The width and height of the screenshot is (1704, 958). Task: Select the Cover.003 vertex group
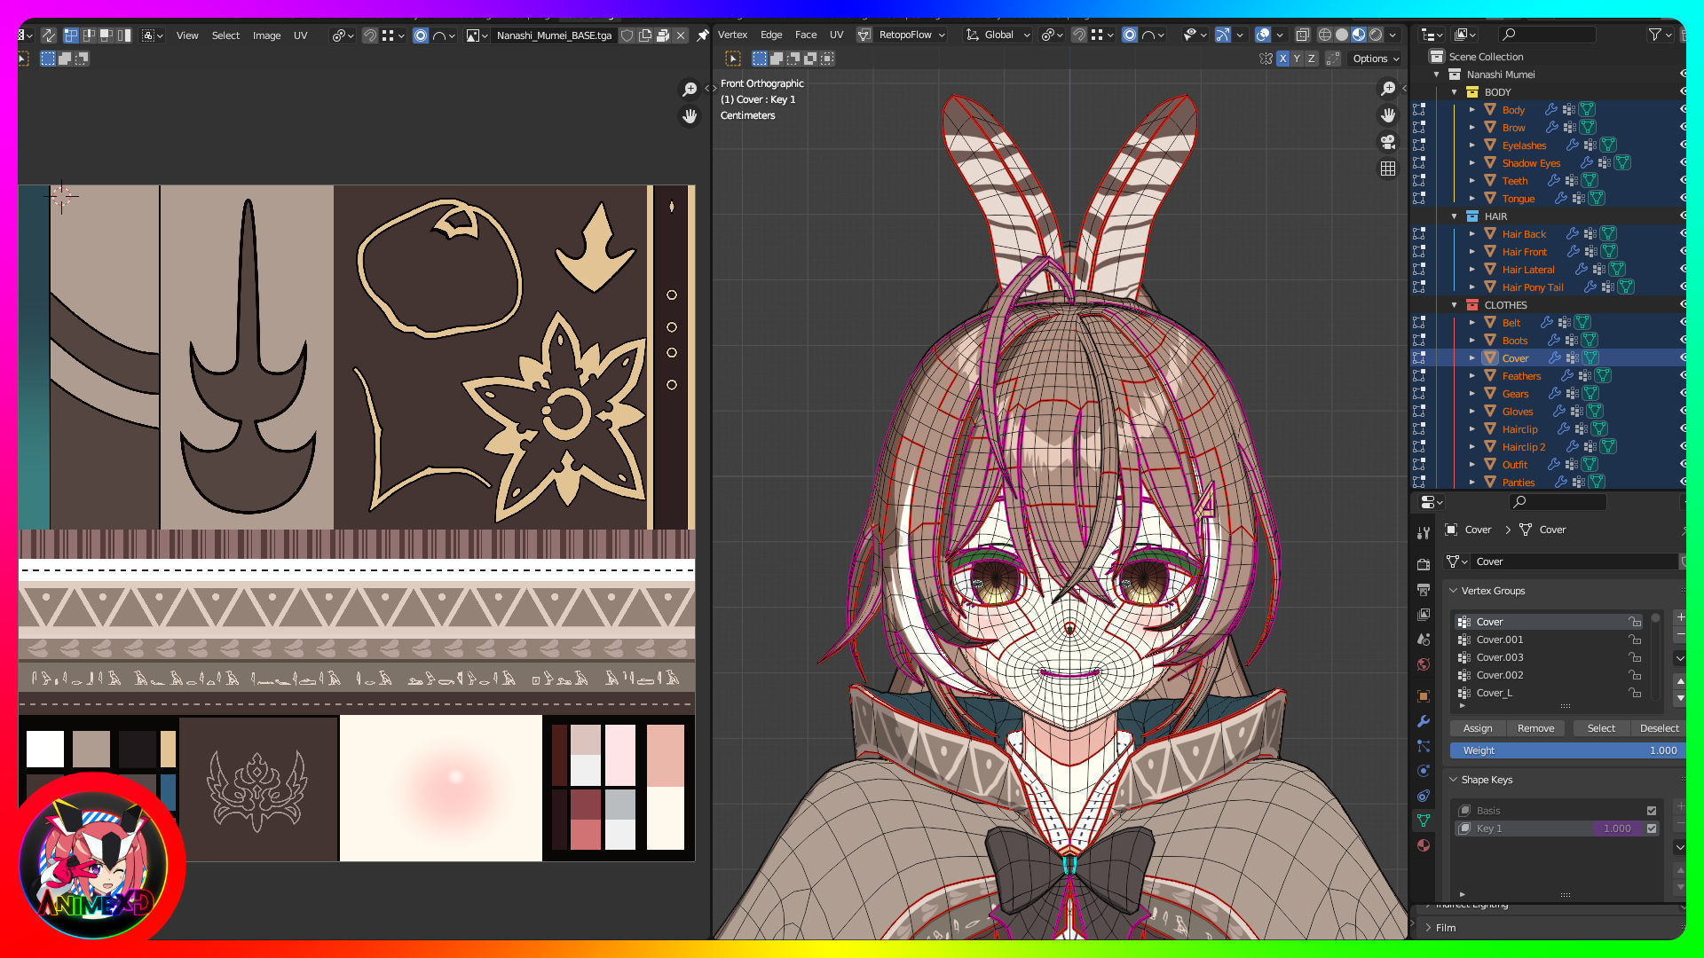tap(1500, 657)
